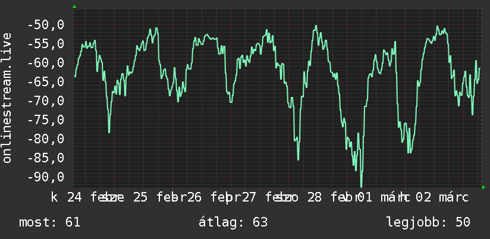The height and width of the screenshot is (239, 490).
Task: Click the -50,0 axis label
Action: [x=46, y=25]
